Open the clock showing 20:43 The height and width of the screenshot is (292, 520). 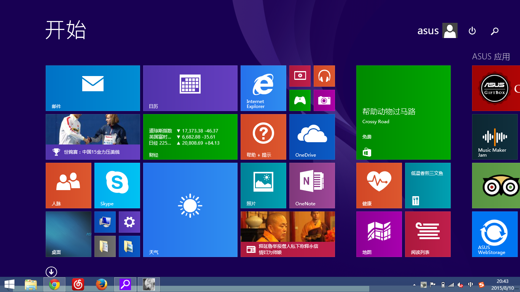click(502, 284)
